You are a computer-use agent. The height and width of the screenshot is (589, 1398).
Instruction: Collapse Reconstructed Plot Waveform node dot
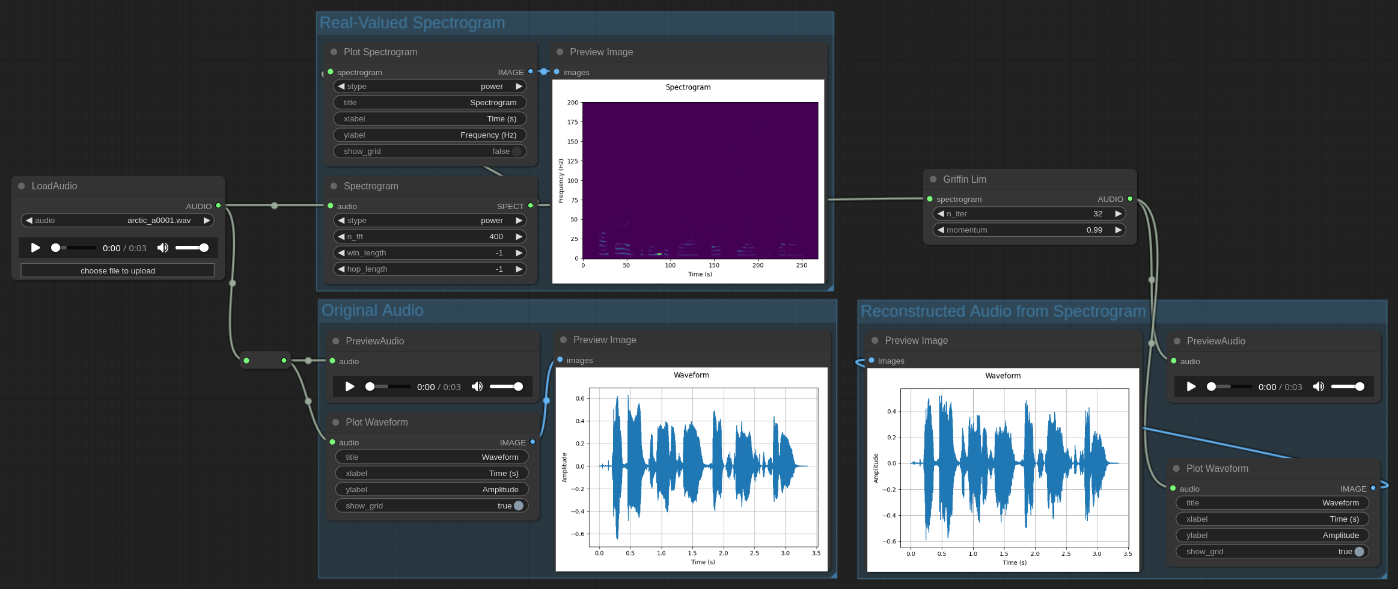tap(1176, 468)
